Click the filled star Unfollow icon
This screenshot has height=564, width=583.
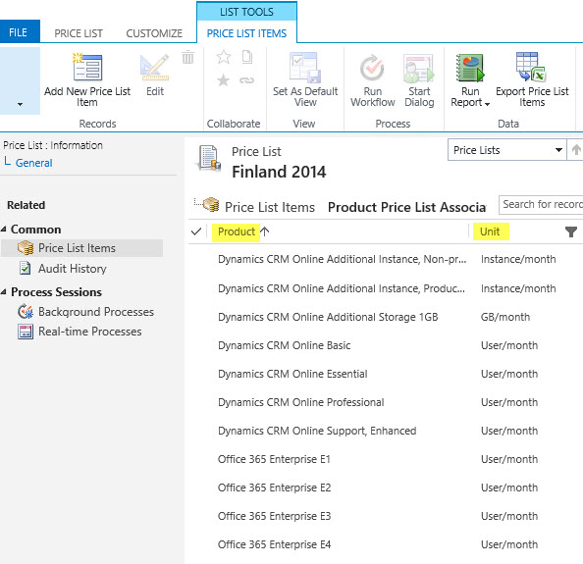[224, 79]
